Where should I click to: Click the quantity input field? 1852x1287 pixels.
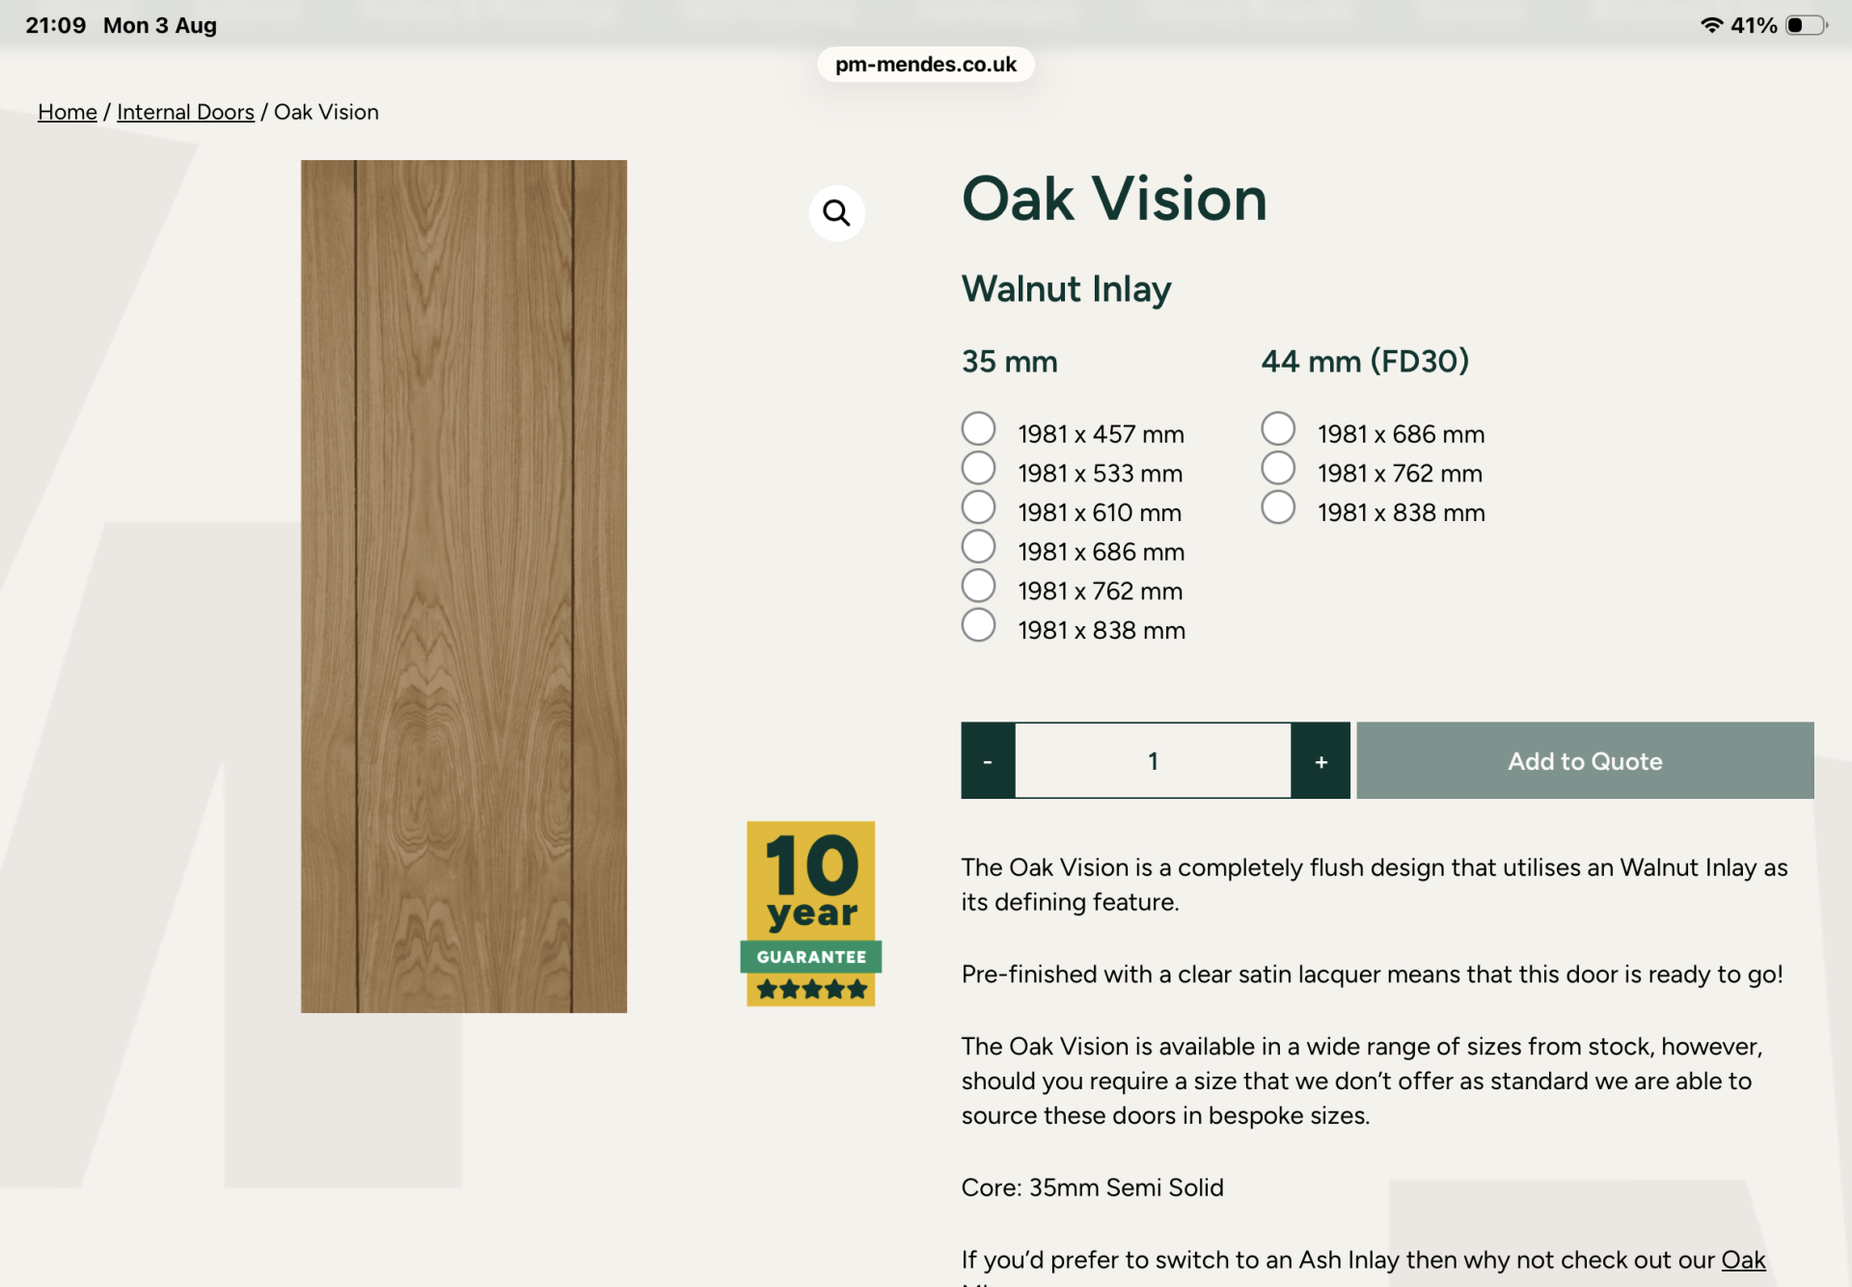point(1153,760)
